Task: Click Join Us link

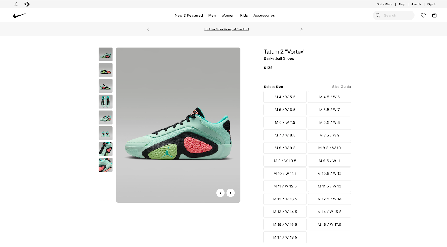Action: [x=416, y=4]
